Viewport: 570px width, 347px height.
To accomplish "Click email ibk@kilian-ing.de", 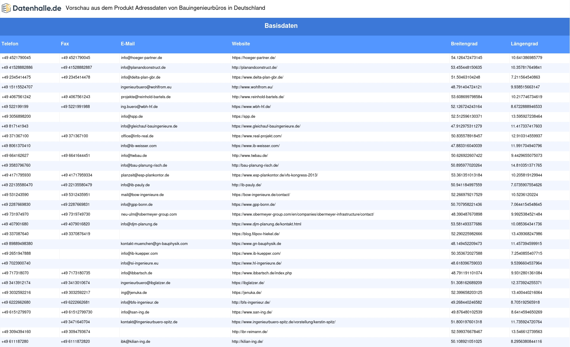I will [x=135, y=342].
